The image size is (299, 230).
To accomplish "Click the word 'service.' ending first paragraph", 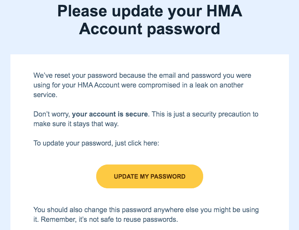I will [45, 95].
